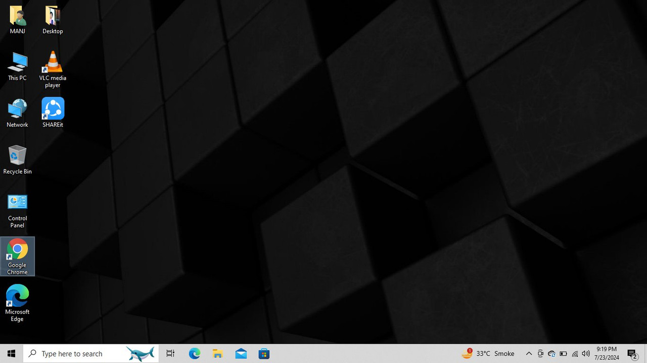Image resolution: width=647 pixels, height=363 pixels.
Task: Select the VLC media player icon
Action: [x=53, y=70]
